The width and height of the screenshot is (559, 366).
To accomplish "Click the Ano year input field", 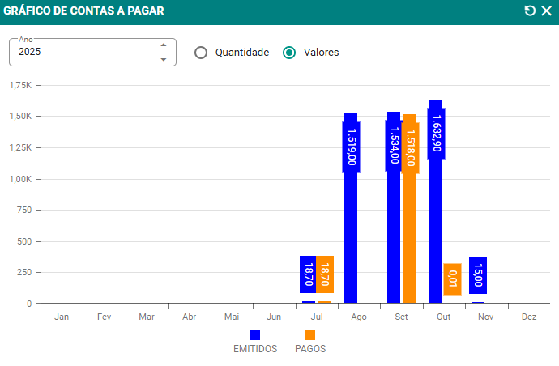I will [x=81, y=52].
